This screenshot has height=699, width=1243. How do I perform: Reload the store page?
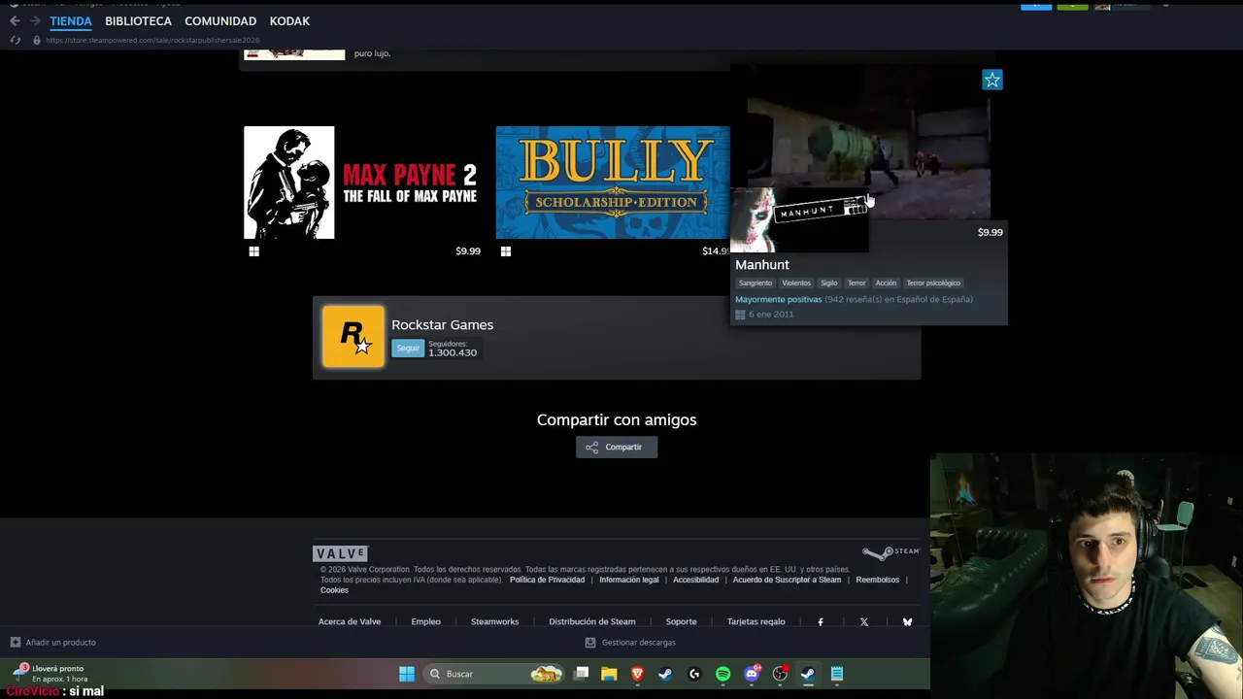[x=15, y=40]
